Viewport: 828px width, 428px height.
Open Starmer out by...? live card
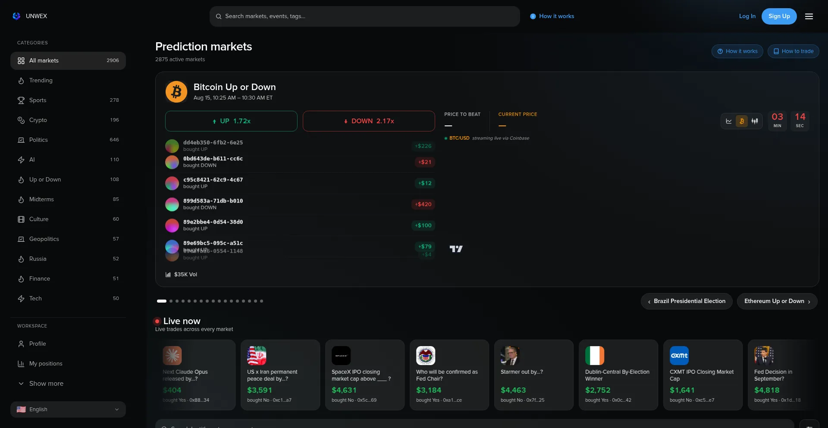pyautogui.click(x=534, y=375)
